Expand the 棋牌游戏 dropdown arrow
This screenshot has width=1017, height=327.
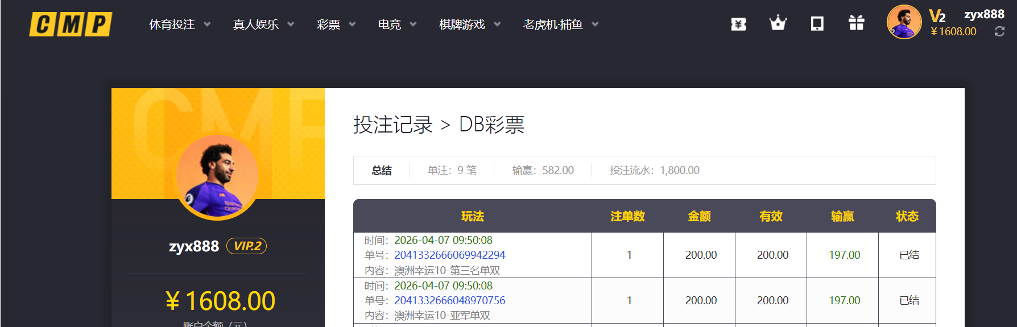coord(497,24)
